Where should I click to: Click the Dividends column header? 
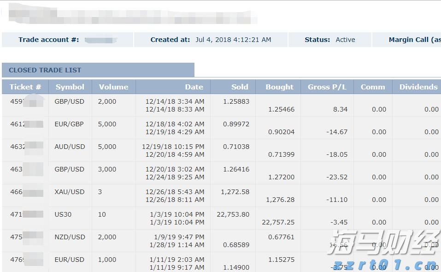(418, 87)
